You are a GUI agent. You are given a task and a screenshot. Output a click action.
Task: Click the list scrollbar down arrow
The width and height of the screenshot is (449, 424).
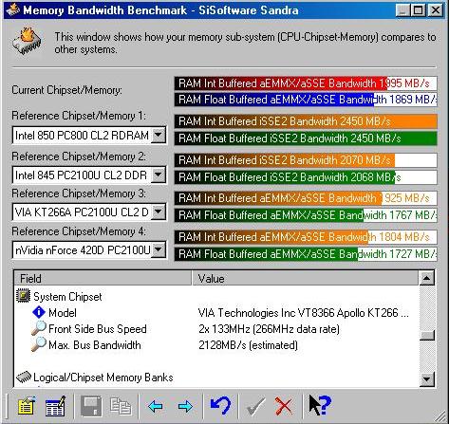pyautogui.click(x=427, y=378)
